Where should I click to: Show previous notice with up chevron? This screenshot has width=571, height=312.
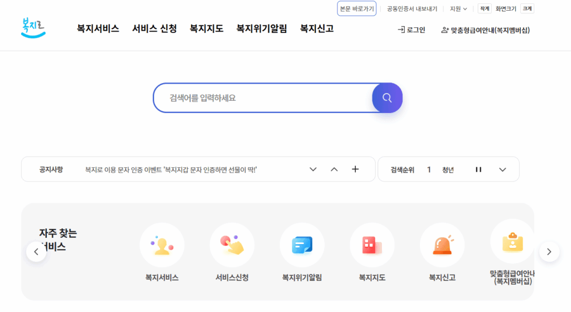334,169
